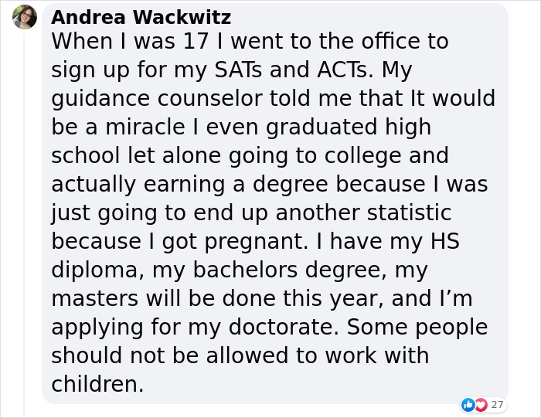The image size is (541, 418).
Task: Click the phrase "Some people"
Action: tap(417, 328)
